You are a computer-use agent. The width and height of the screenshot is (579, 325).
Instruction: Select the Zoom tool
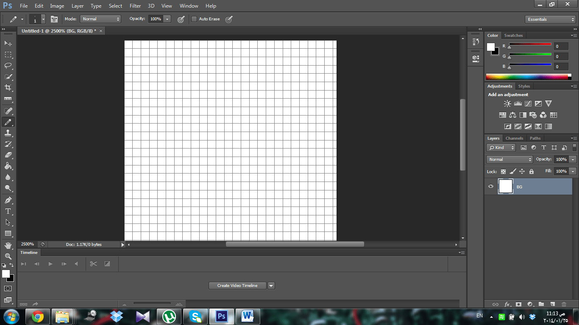[x=8, y=256]
